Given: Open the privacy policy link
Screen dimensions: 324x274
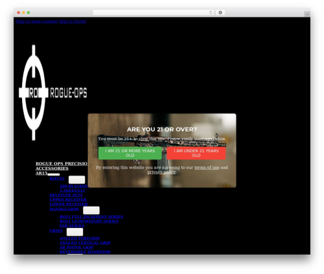Looking at the screenshot, I should pyautogui.click(x=161, y=172).
